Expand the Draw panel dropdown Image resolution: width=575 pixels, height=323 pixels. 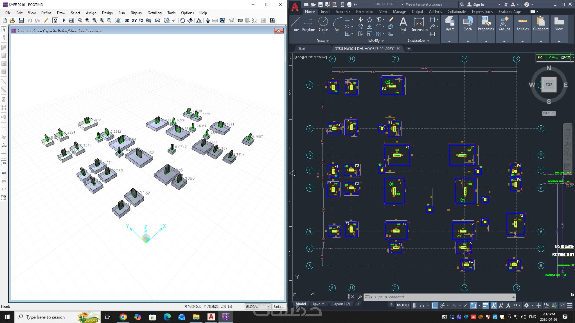(322, 41)
